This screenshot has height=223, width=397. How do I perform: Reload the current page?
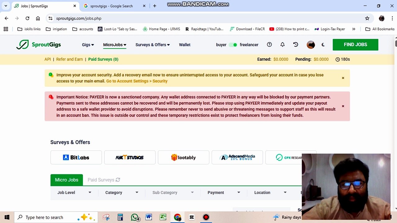click(27, 18)
